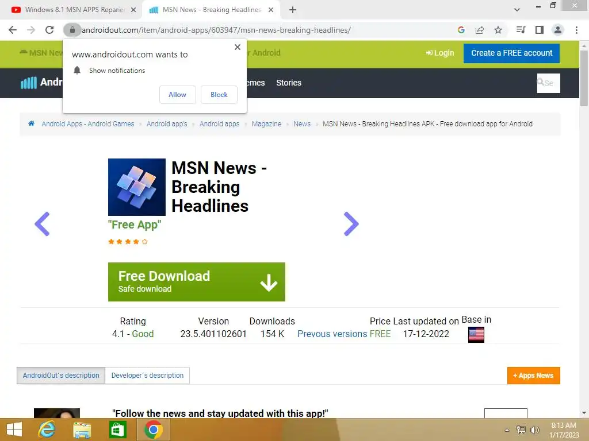Click the + Apps News button
Viewport: 589px width, 441px height.
533,376
